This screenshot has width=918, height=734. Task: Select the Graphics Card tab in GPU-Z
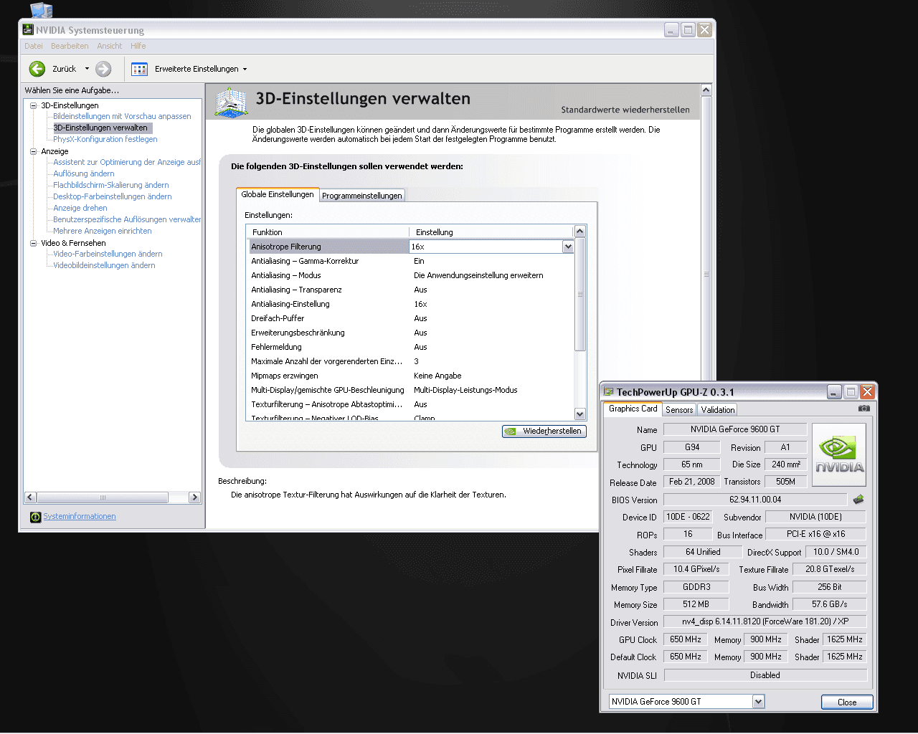(633, 409)
